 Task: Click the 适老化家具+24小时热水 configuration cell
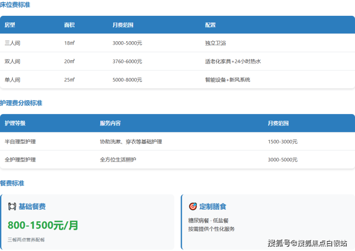point(233,61)
